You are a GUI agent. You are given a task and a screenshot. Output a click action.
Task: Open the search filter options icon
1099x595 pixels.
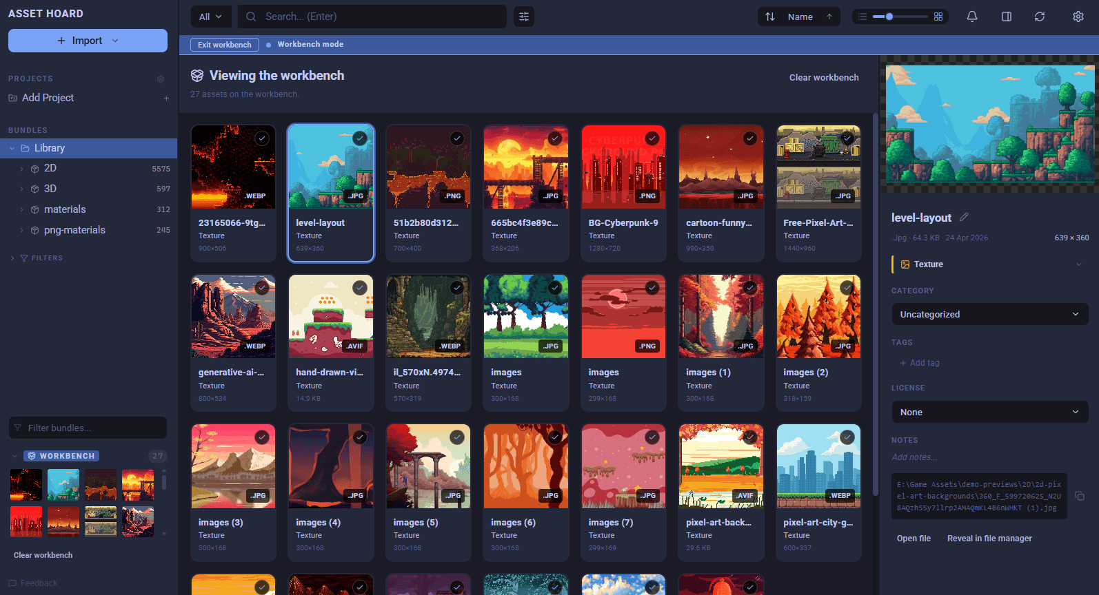pos(524,17)
